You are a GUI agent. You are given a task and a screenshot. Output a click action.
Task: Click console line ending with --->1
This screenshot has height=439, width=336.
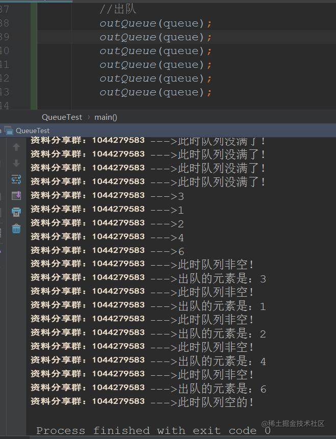107,209
